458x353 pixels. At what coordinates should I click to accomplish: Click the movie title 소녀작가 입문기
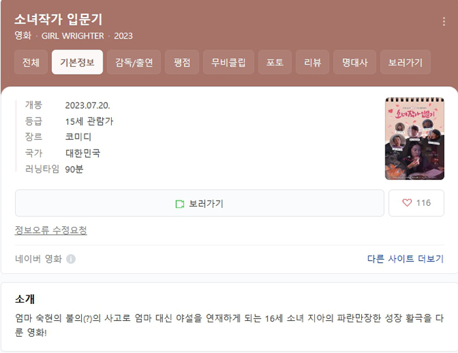[x=58, y=20]
